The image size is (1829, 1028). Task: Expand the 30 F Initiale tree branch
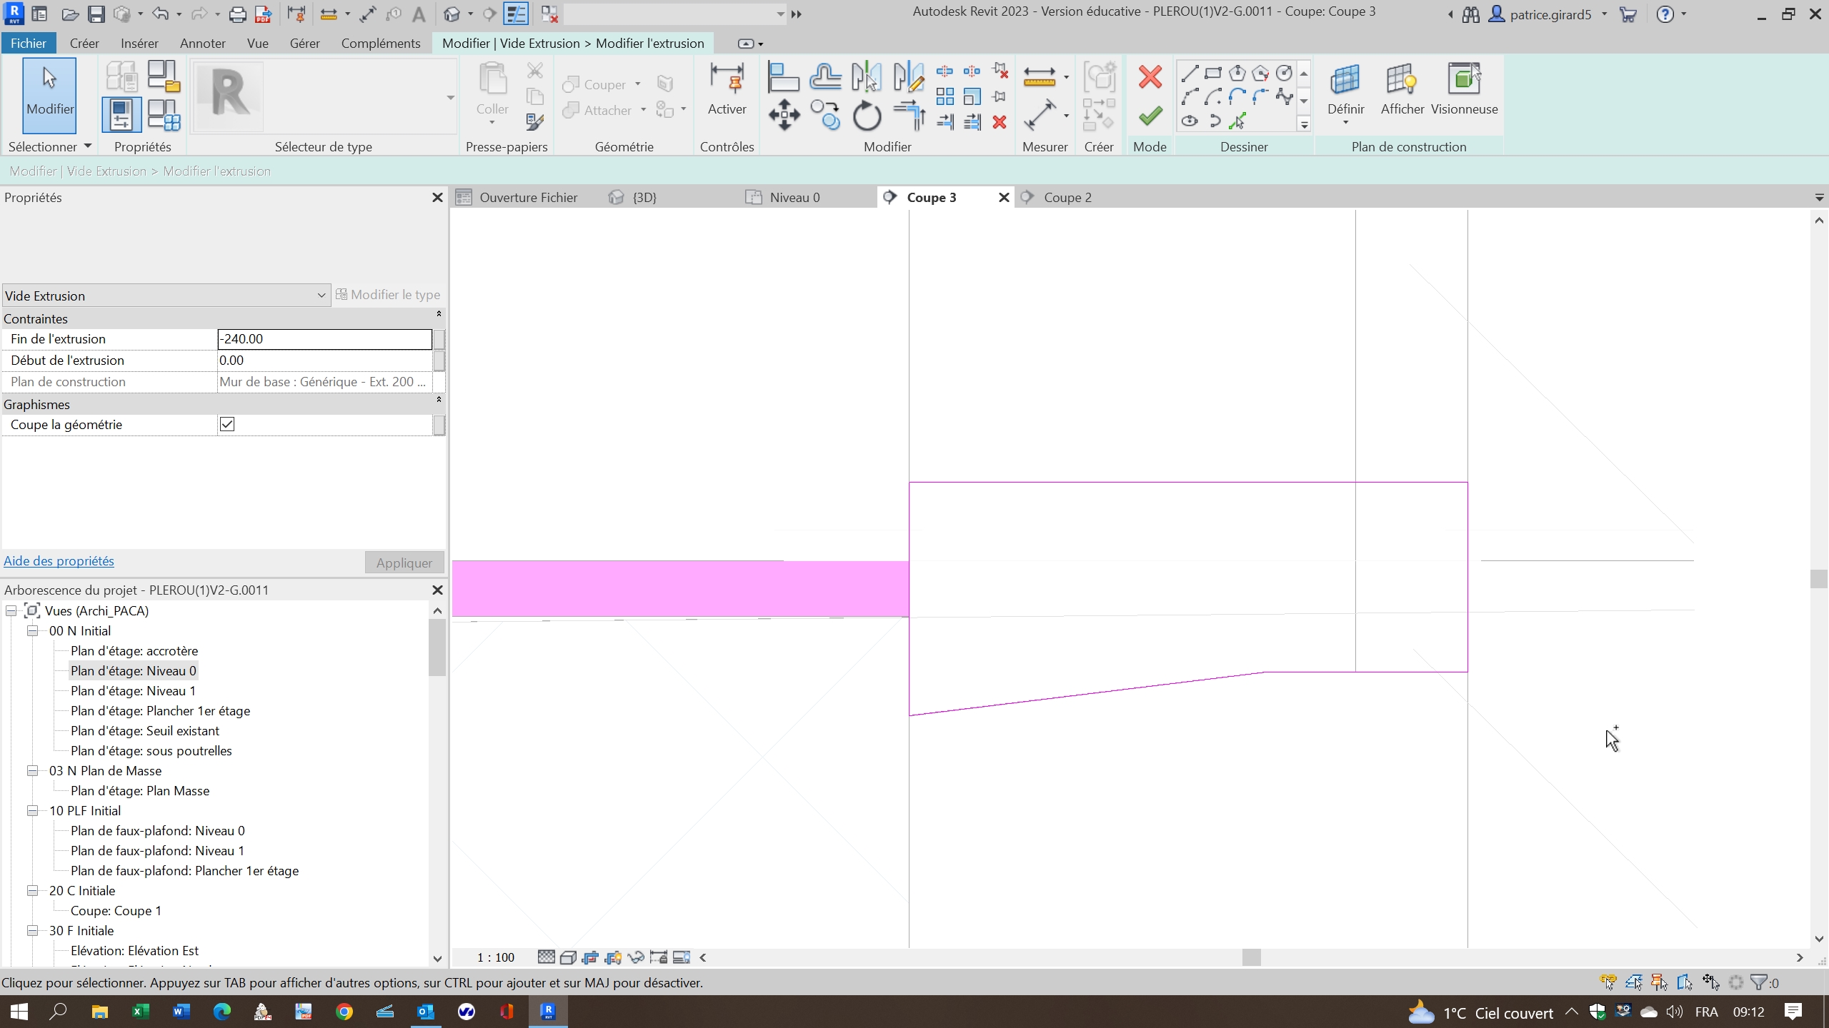(32, 930)
